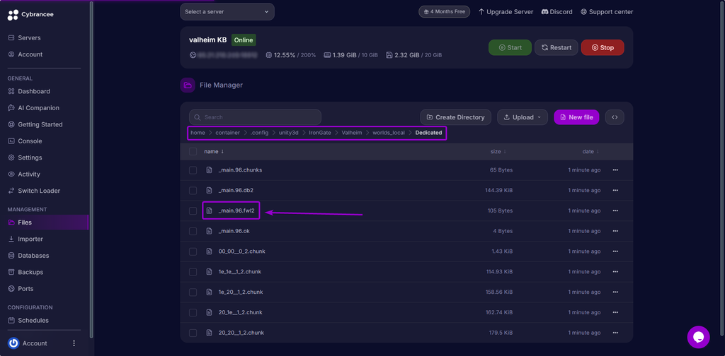Click the bottom Account avatar icon
This screenshot has width=725, height=356.
pos(13,343)
